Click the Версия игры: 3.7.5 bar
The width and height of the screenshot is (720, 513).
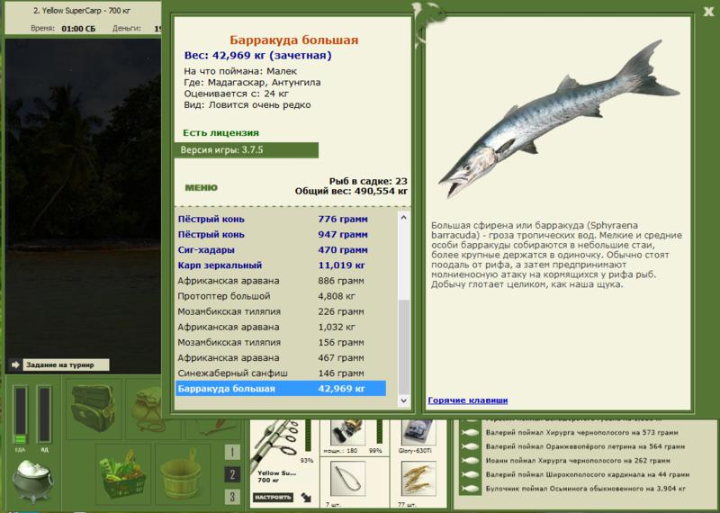pos(246,149)
